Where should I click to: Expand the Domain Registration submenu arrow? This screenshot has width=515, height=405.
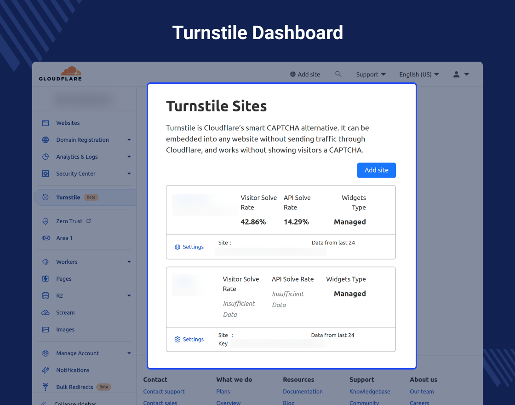coord(129,140)
